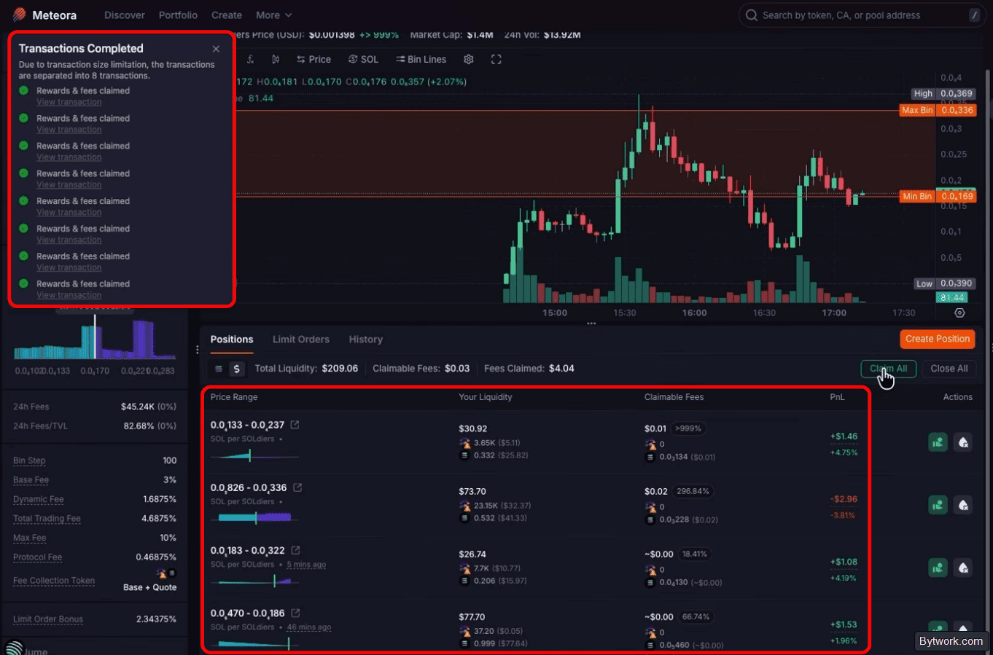993x655 pixels.
Task: Switch the SOL quote denomination toggle
Action: (x=363, y=59)
